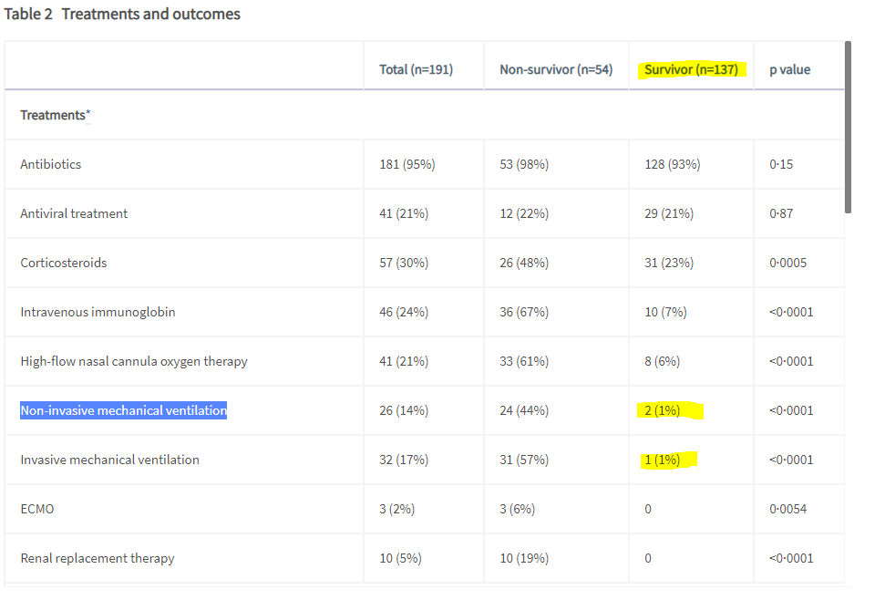The image size is (885, 600).
Task: Click the Total (n=191) column header
Action: pyautogui.click(x=416, y=69)
